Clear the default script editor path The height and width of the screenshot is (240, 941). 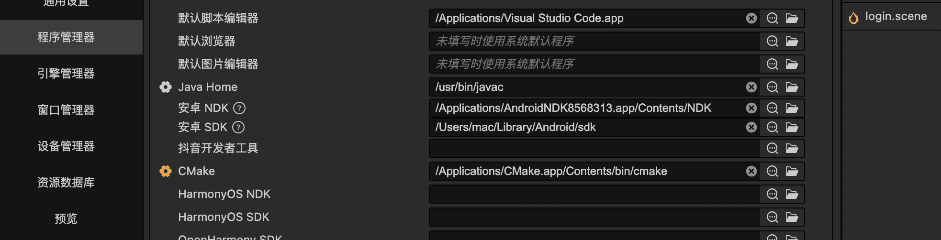pyautogui.click(x=751, y=18)
